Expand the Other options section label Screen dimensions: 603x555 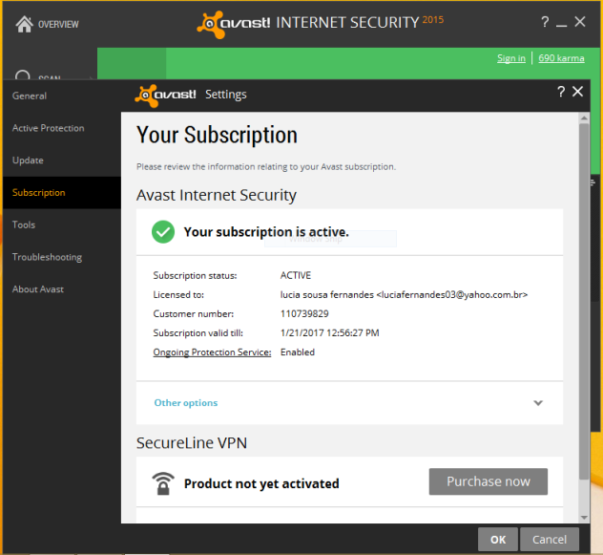pyautogui.click(x=186, y=403)
